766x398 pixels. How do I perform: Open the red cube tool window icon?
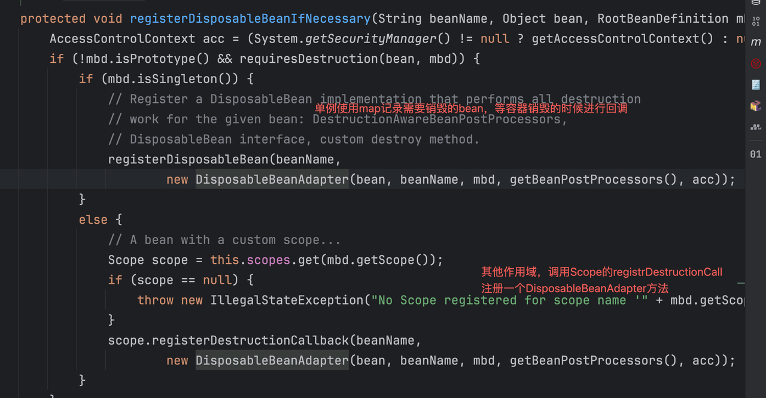click(756, 63)
